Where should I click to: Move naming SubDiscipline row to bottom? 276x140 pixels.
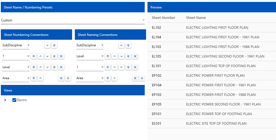[x=128, y=45]
